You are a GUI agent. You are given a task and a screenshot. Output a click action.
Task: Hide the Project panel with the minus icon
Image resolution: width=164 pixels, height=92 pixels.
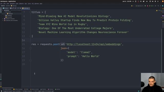click(20, 8)
